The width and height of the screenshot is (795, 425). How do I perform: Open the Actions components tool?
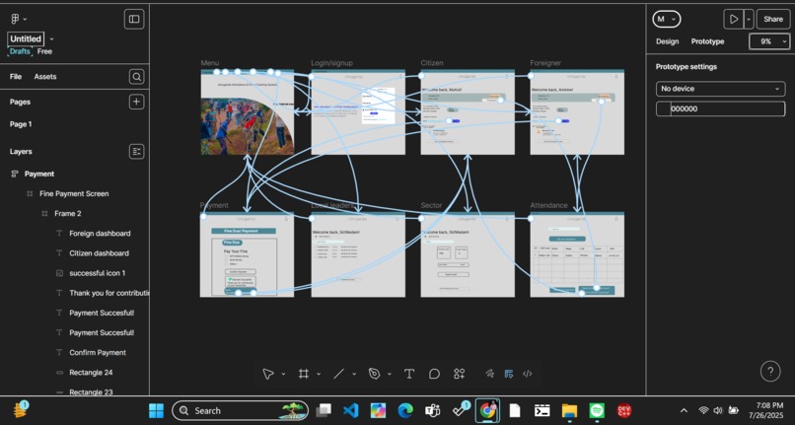click(460, 374)
